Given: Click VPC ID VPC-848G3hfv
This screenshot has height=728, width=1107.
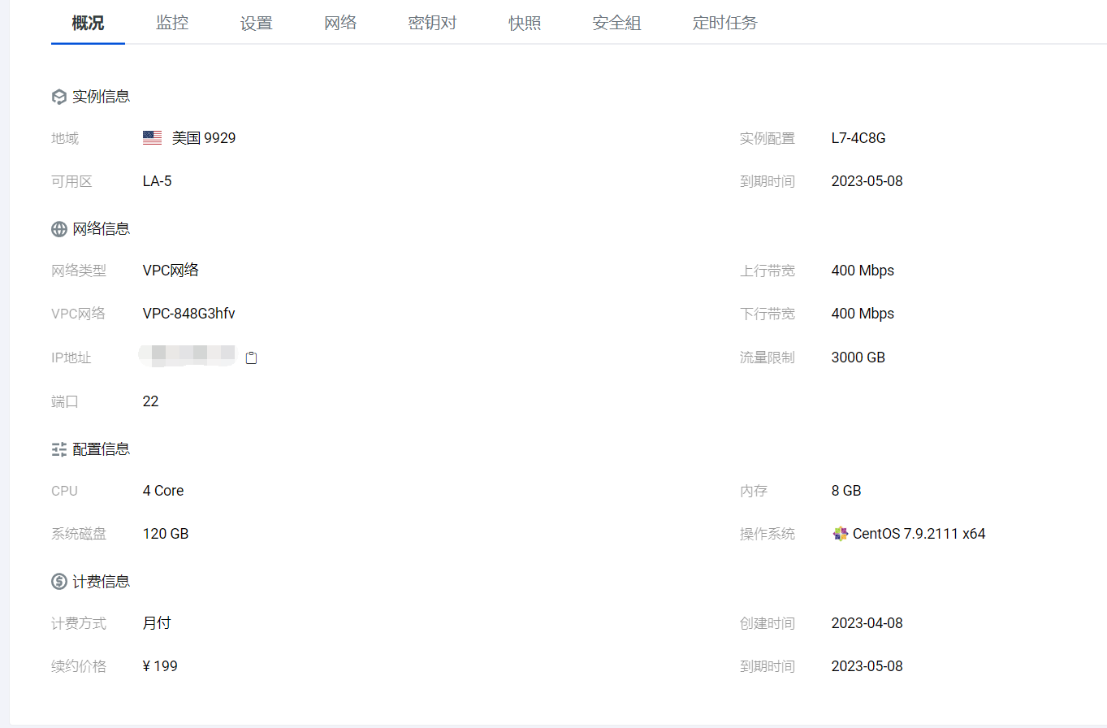Looking at the screenshot, I should pos(189,314).
